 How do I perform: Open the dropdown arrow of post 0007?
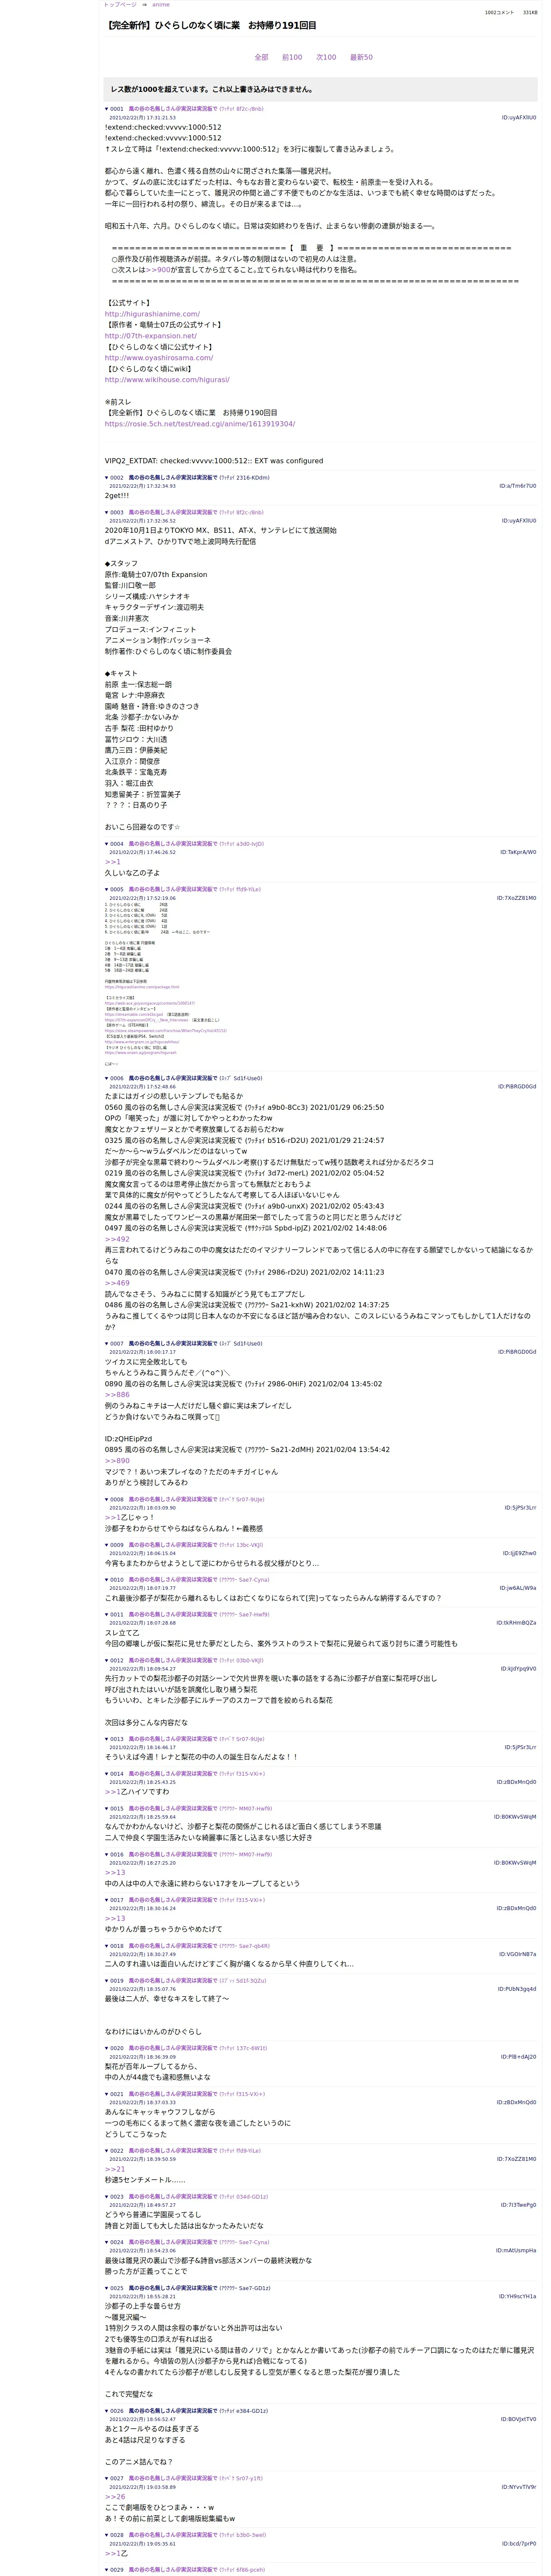pos(107,1344)
